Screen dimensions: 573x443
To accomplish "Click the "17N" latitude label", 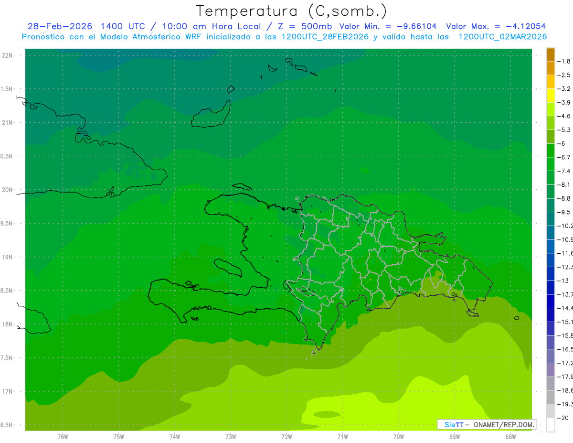I will point(7,391).
